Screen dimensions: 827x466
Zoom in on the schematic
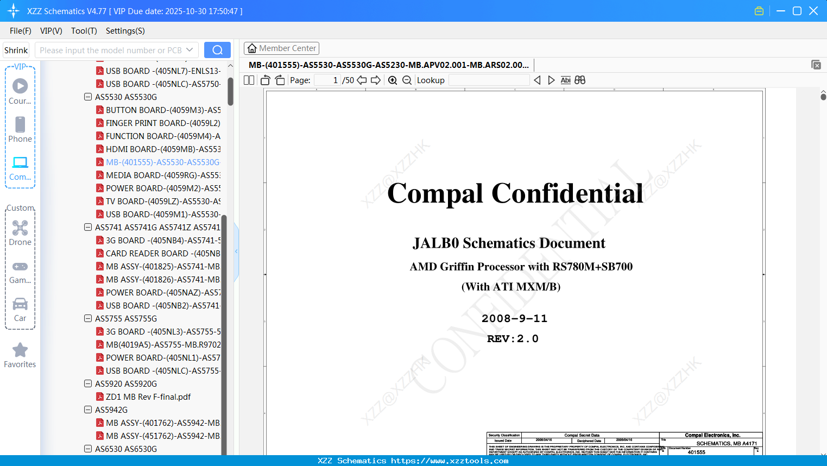393,80
